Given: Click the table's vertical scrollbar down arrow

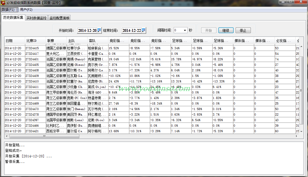Looking at the screenshot, I should point(301,132).
